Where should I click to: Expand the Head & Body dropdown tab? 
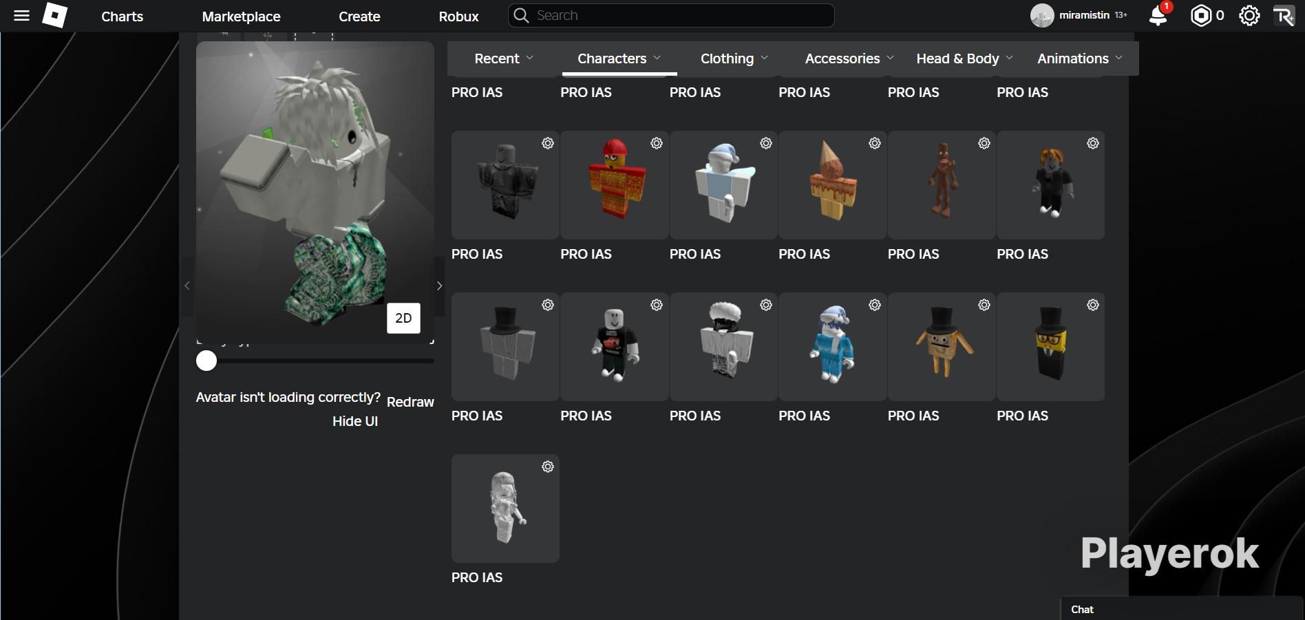tap(964, 58)
